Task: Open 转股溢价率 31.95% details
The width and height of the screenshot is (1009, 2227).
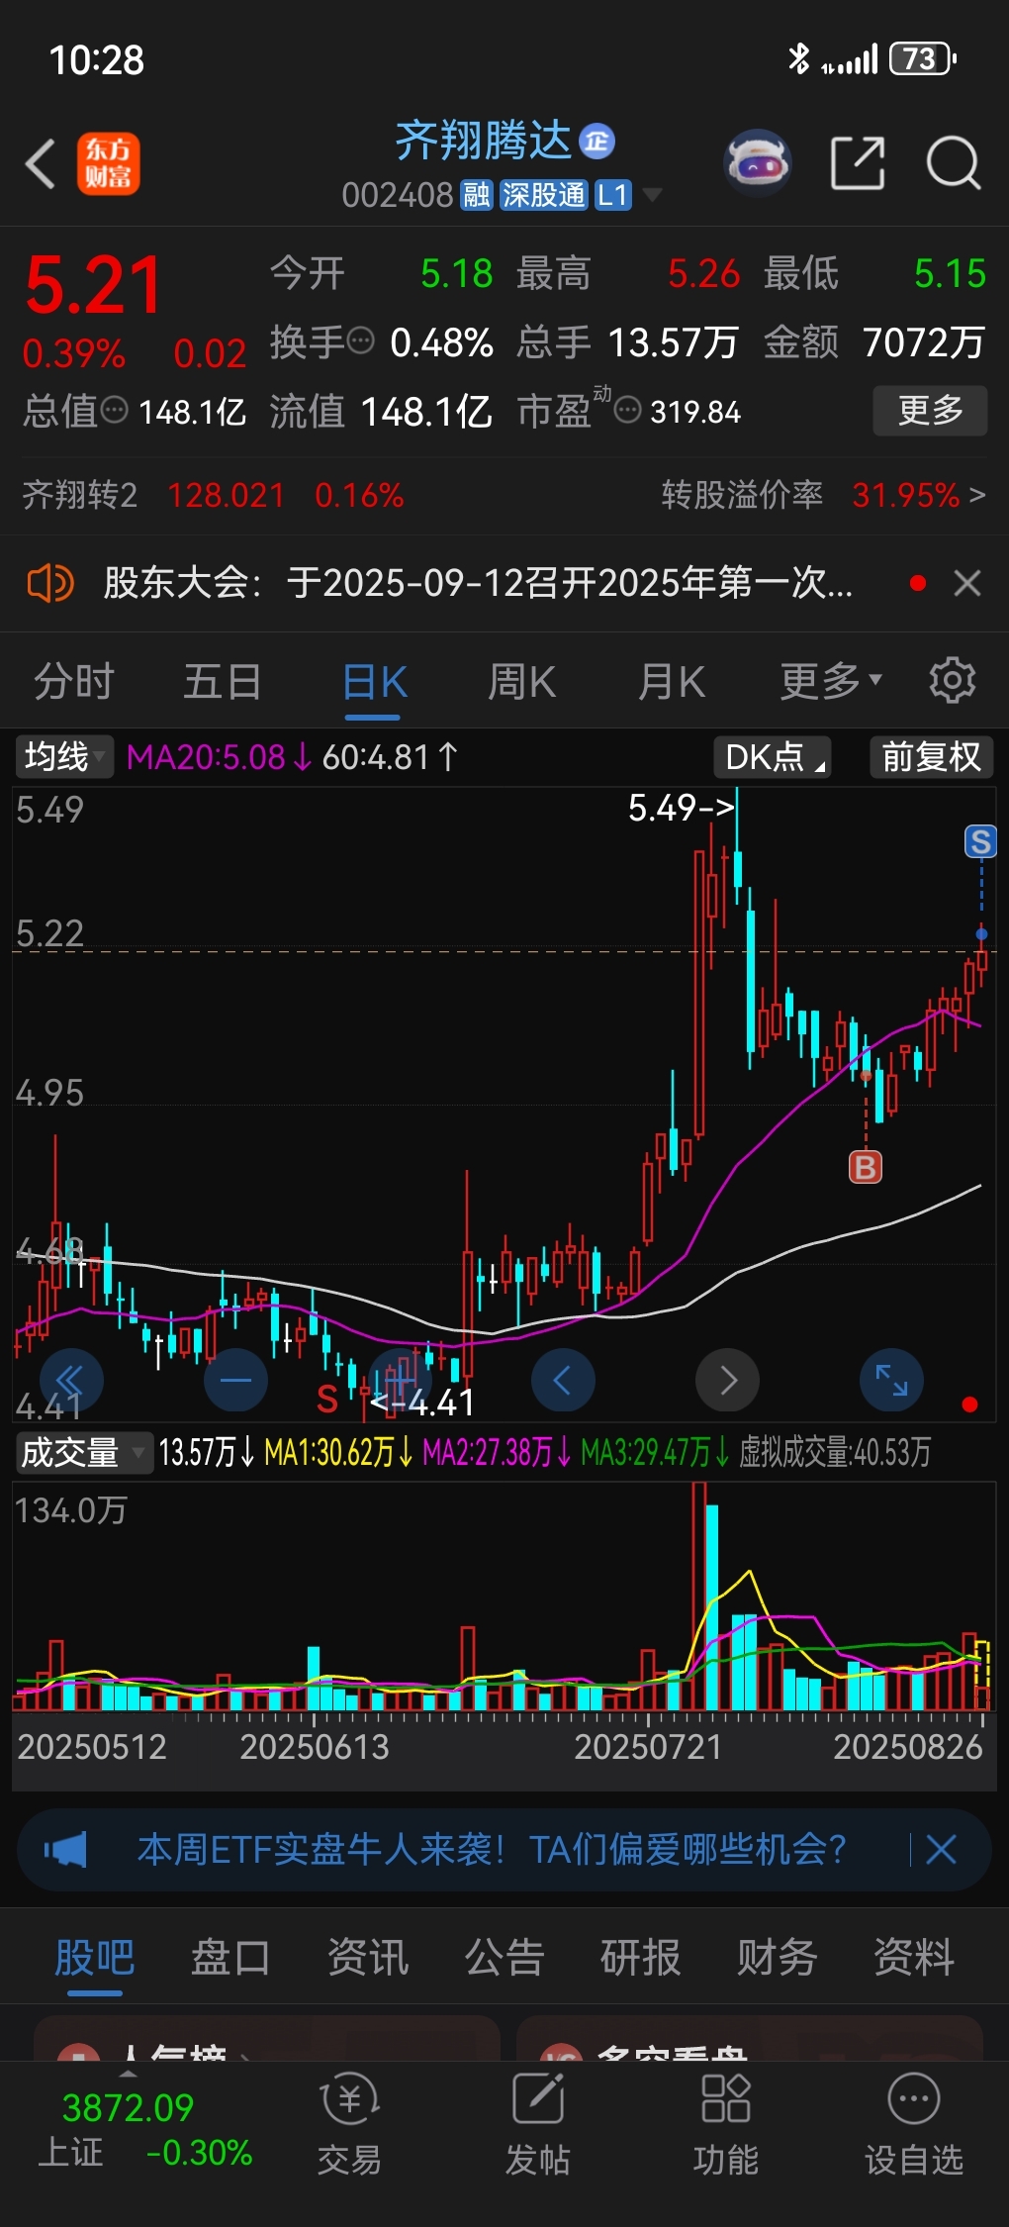Action: tap(823, 495)
